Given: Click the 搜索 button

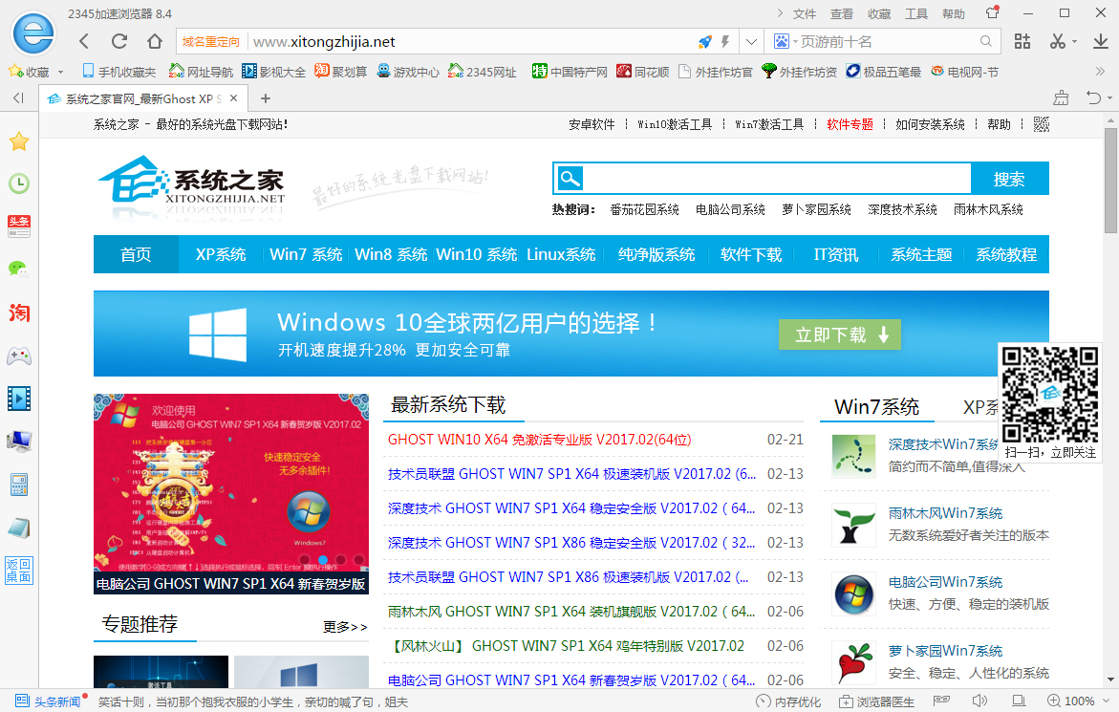Looking at the screenshot, I should (1010, 179).
